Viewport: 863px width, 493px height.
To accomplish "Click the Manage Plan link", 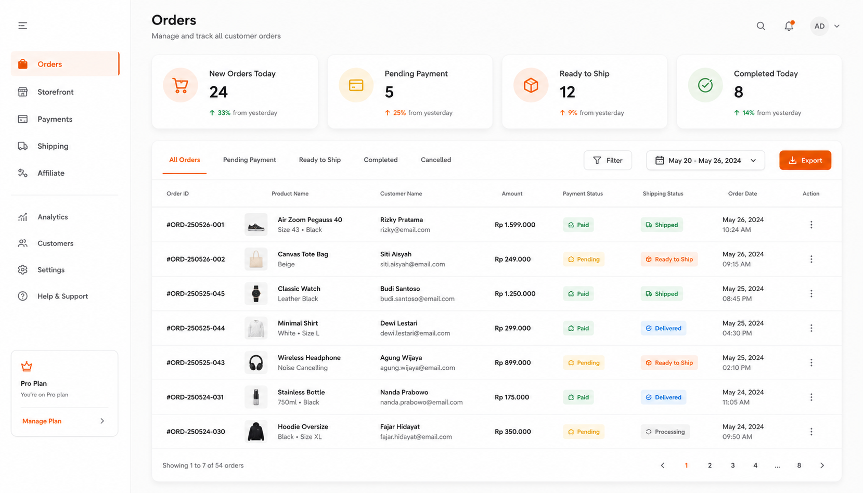I will [x=42, y=421].
